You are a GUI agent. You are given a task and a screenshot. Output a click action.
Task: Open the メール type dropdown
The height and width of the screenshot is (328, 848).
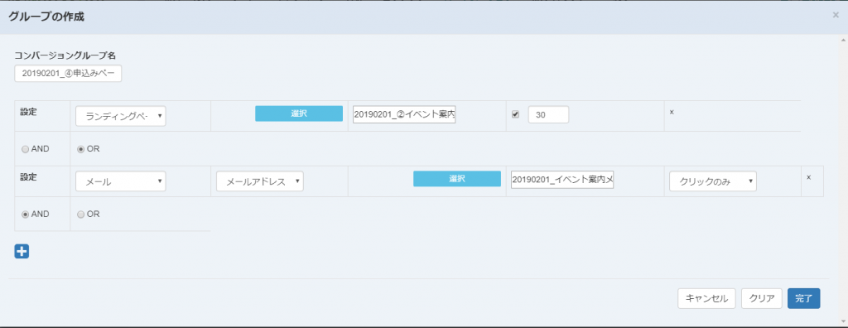121,181
